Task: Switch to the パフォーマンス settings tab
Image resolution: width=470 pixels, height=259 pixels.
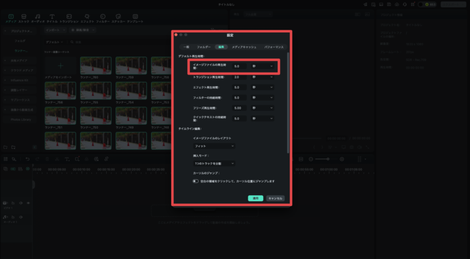Action: pos(274,47)
